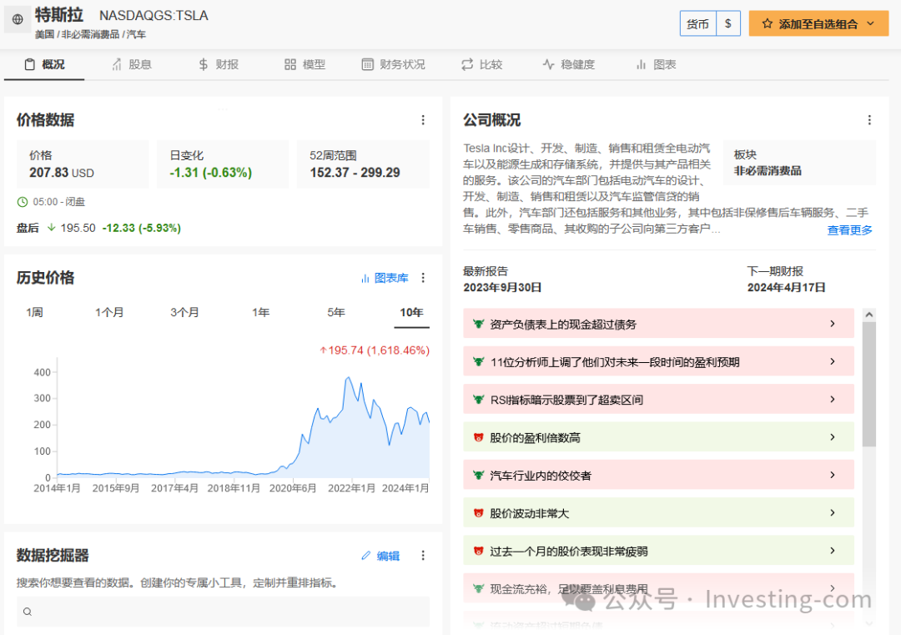
Task: Click the 图表库 chart icon
Action: coord(365,279)
